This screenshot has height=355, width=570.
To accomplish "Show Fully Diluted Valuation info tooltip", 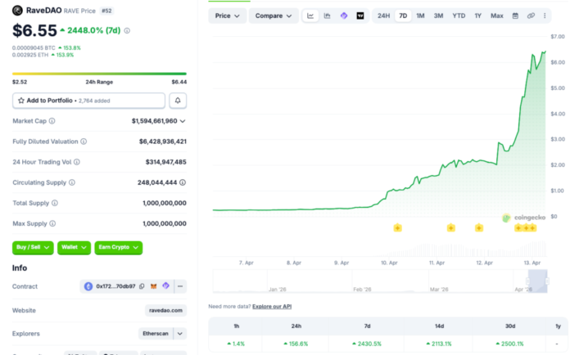I will click(84, 142).
